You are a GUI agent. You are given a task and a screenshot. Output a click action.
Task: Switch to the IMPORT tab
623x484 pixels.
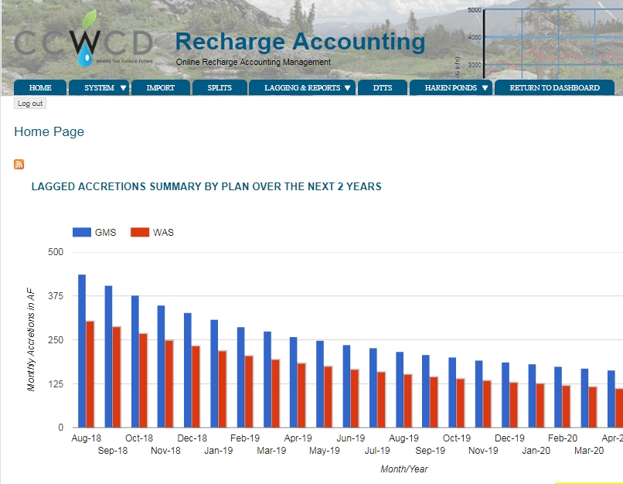point(161,87)
